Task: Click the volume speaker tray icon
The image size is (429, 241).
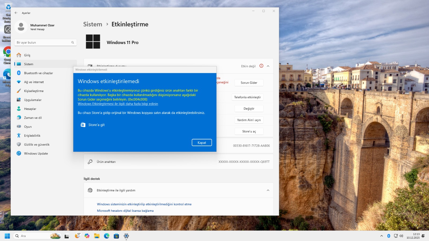Action: pos(401,236)
